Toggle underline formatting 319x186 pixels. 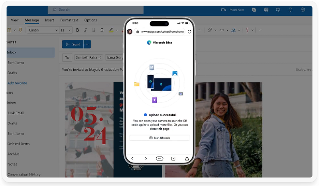click(93, 30)
